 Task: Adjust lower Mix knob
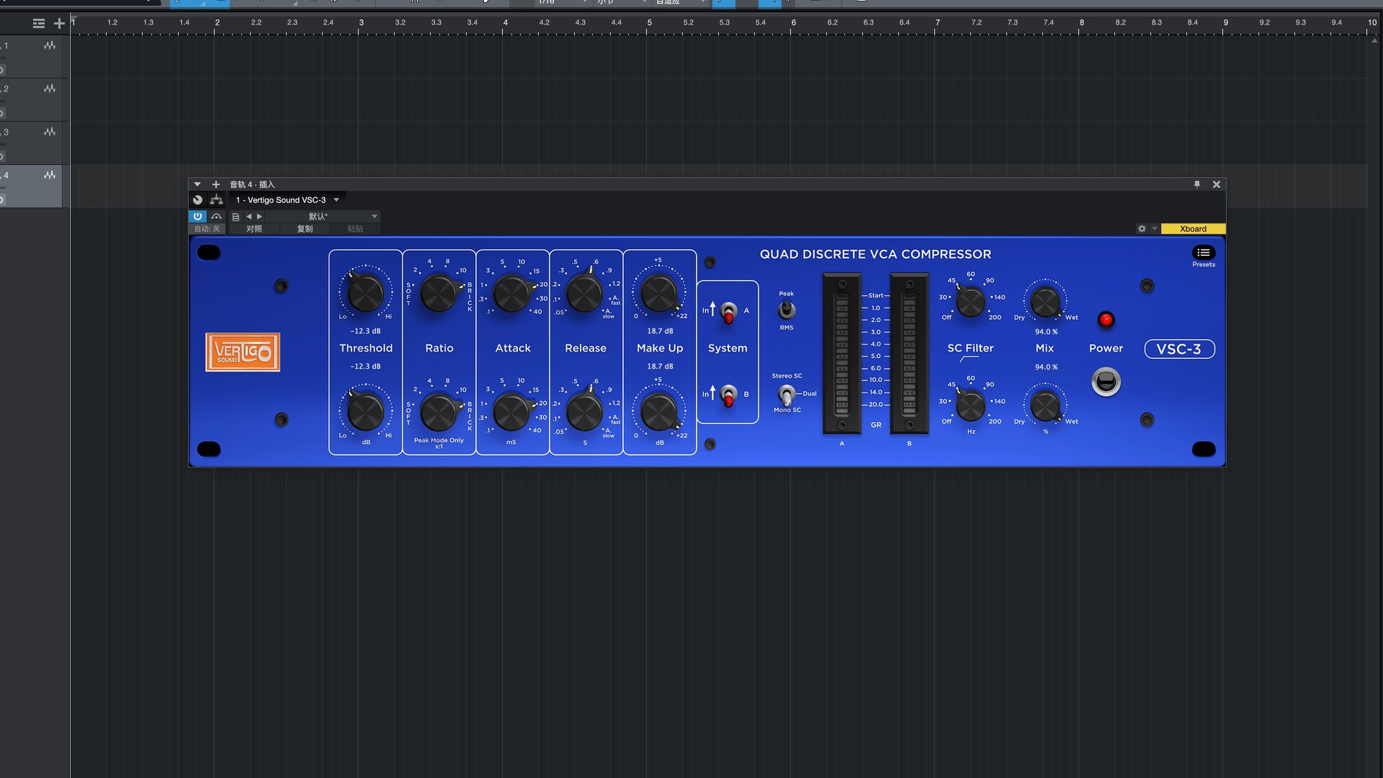[1045, 406]
